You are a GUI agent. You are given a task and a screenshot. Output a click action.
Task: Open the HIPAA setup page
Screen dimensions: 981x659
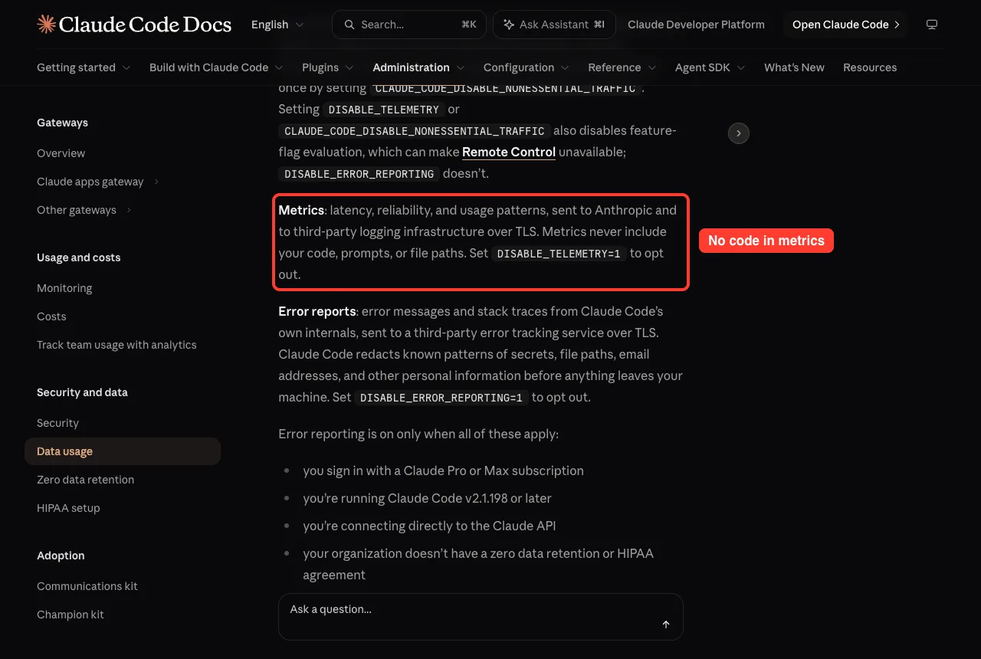pos(123,508)
